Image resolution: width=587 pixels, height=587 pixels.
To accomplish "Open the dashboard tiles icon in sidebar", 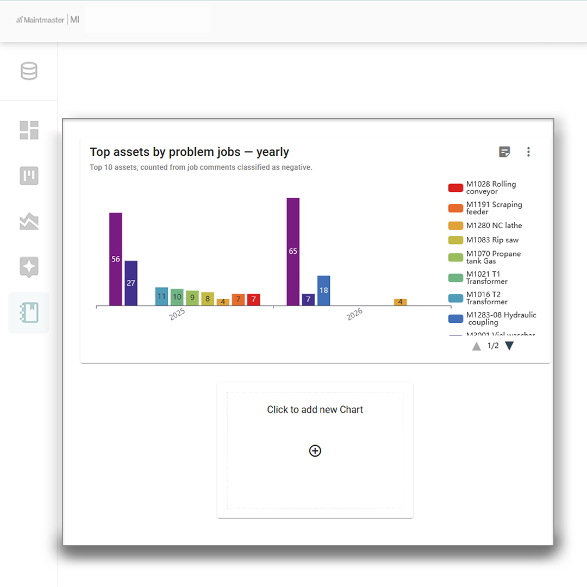I will pos(29,130).
